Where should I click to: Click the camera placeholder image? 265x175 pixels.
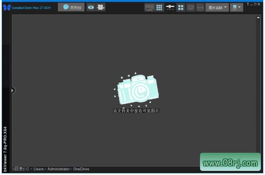[137, 90]
